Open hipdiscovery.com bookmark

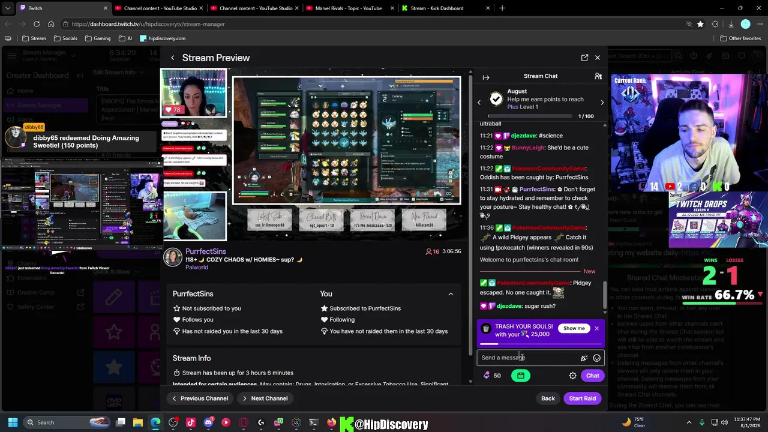(163, 38)
